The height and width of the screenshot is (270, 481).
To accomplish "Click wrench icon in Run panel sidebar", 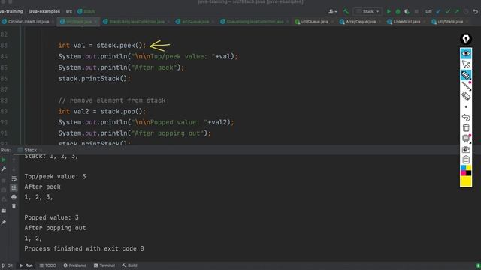I will (4, 169).
